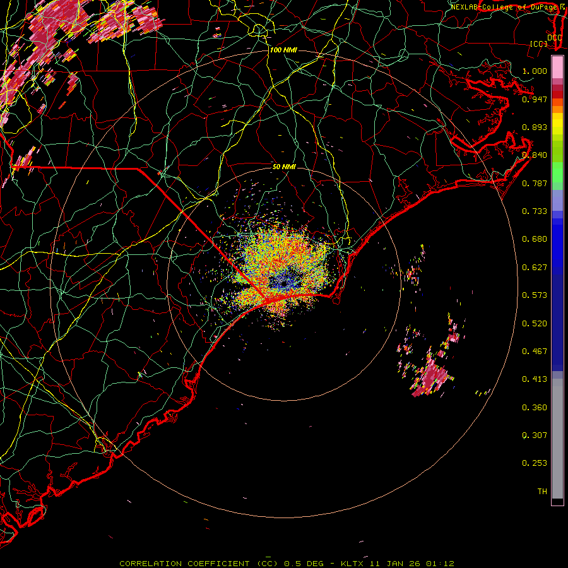This screenshot has width=568, height=568.
Task: Click the 0.307 legend value
Action: tap(535, 435)
